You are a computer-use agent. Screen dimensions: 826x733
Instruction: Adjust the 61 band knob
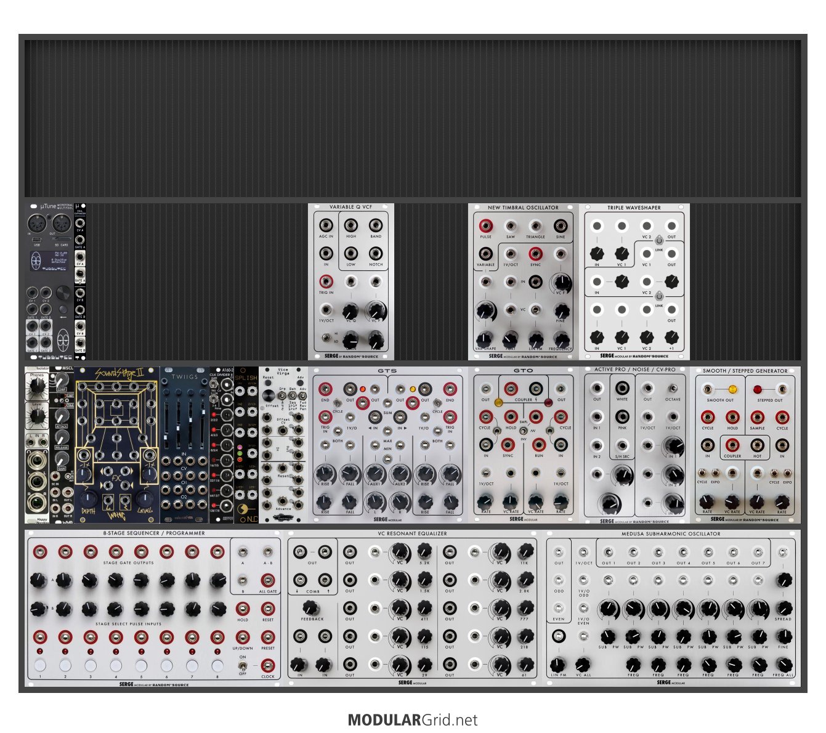pyautogui.click(x=525, y=664)
